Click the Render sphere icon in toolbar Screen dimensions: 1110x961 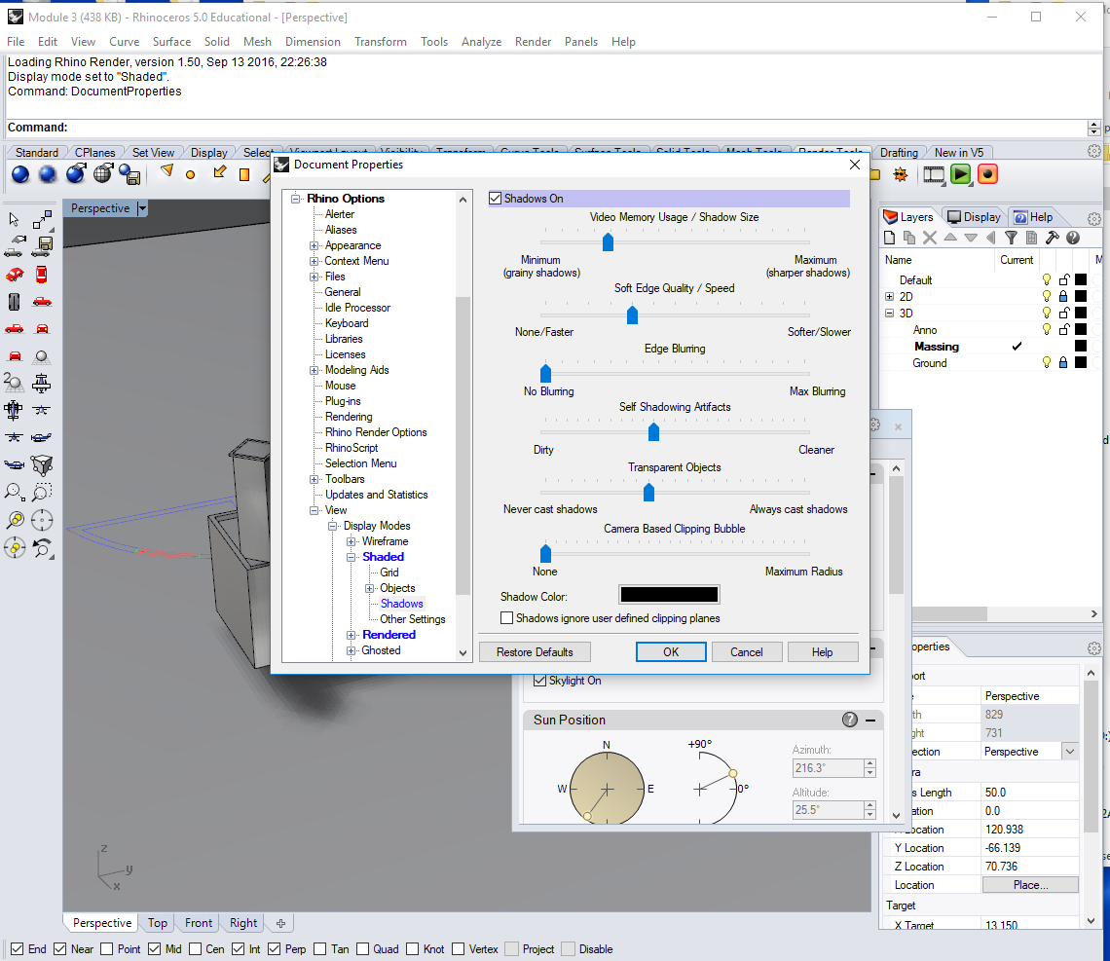[x=20, y=174]
